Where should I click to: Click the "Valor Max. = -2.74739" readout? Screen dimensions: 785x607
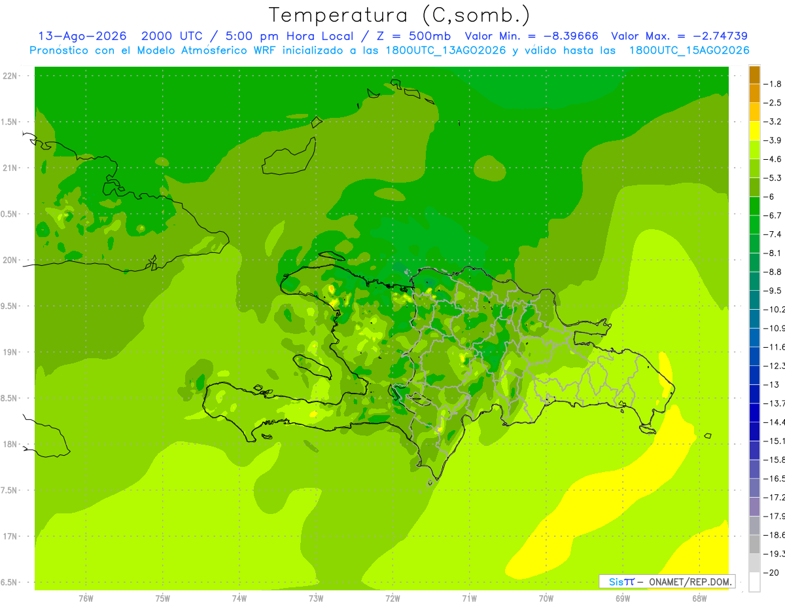click(x=679, y=36)
